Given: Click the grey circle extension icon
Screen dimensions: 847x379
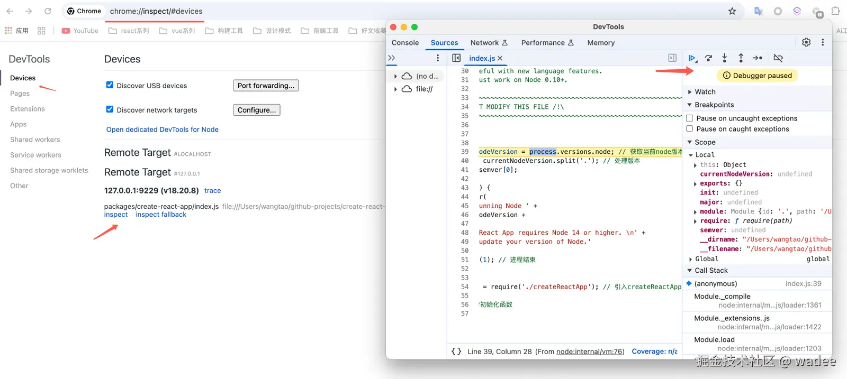Looking at the screenshot, I should [x=778, y=11].
